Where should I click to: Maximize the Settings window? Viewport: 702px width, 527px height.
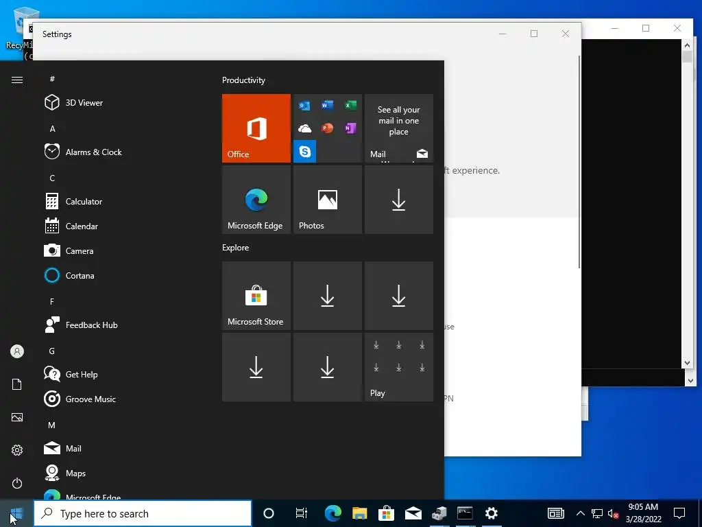coord(533,34)
